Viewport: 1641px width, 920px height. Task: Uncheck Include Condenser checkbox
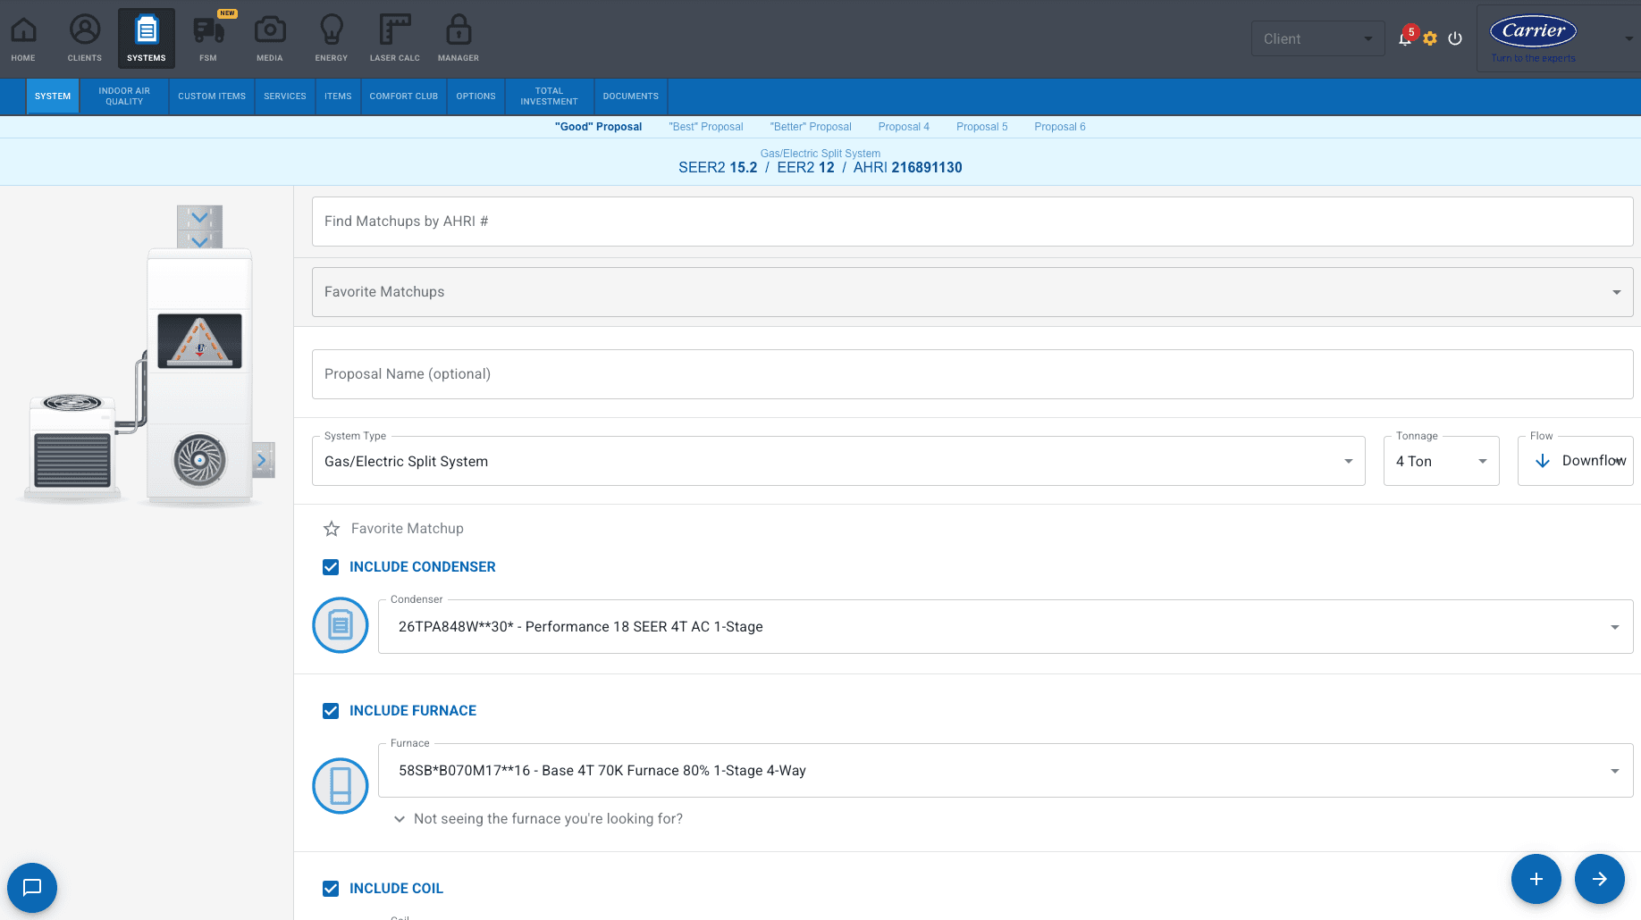tap(331, 567)
